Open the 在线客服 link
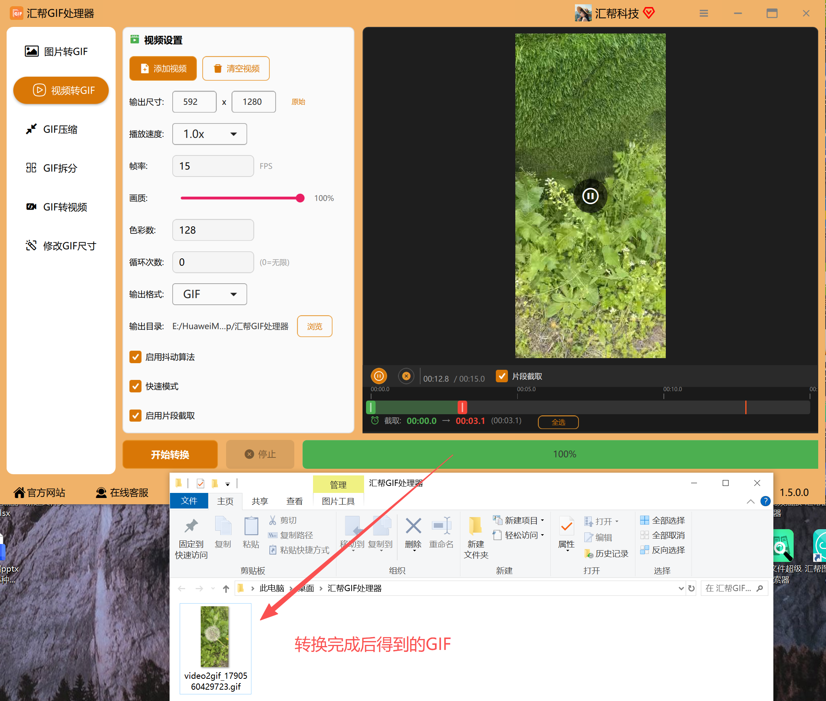 point(122,493)
